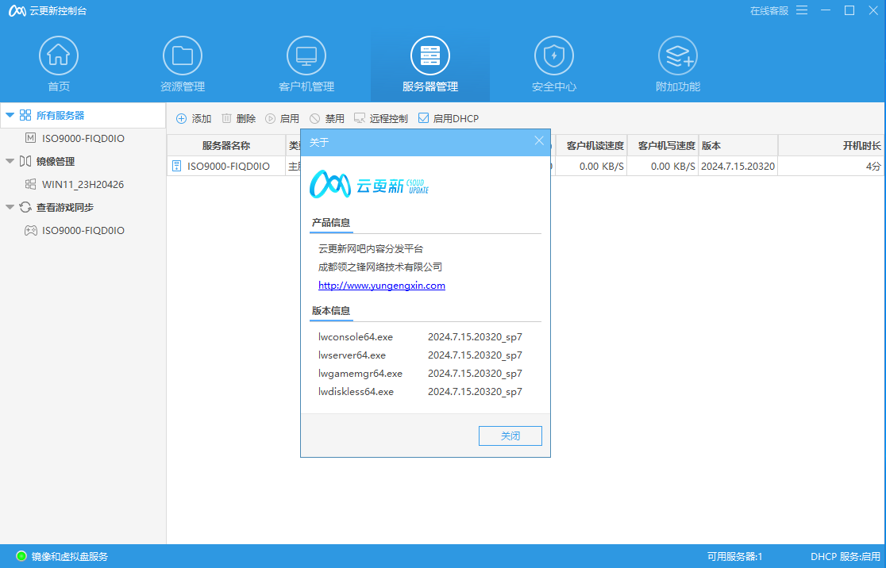Collapse the 查看游戏同步 tree node
The image size is (886, 568).
tap(10, 207)
